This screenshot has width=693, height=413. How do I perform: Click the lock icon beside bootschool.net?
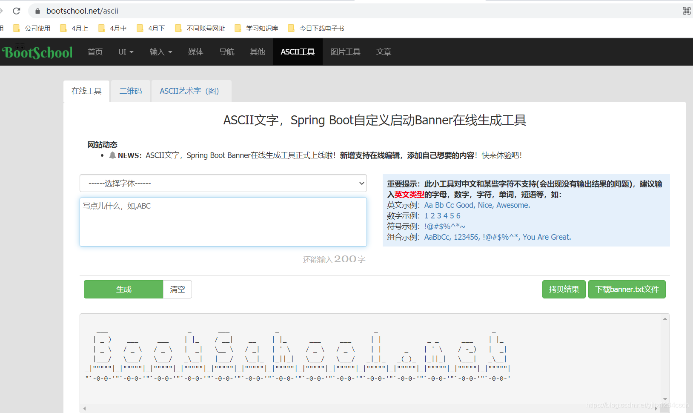coord(37,11)
